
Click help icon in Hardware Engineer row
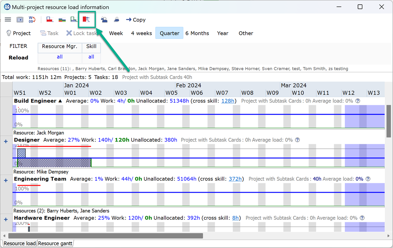(x=362, y=218)
